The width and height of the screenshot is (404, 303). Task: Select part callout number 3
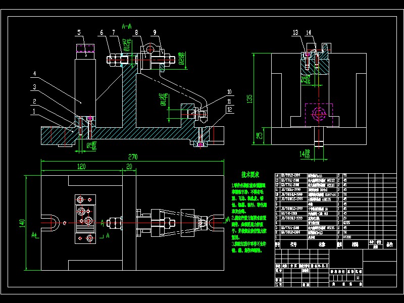[34, 87]
